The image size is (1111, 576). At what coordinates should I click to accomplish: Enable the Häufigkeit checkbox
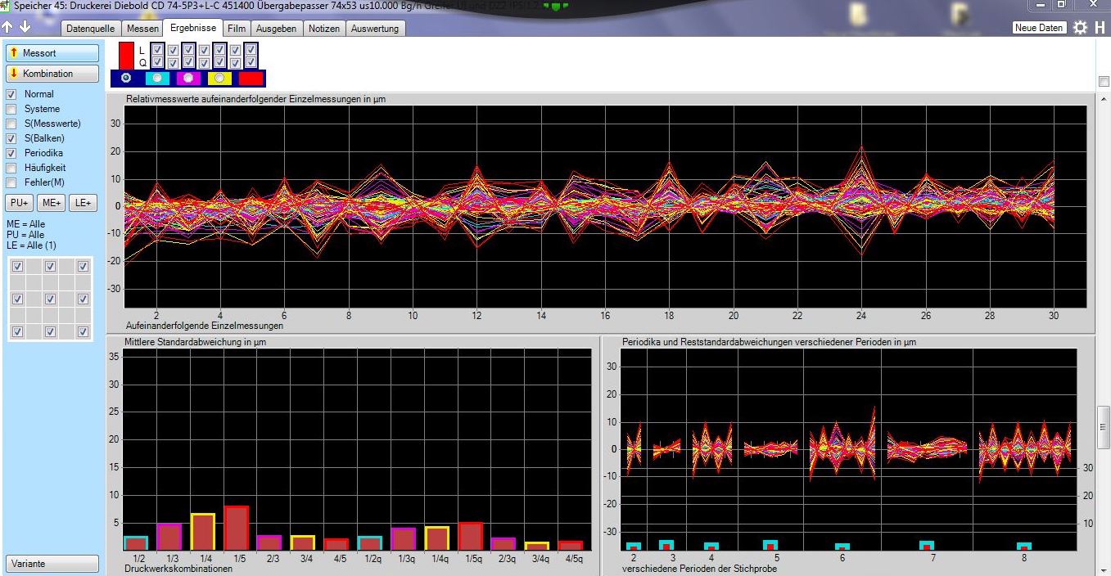click(x=11, y=168)
